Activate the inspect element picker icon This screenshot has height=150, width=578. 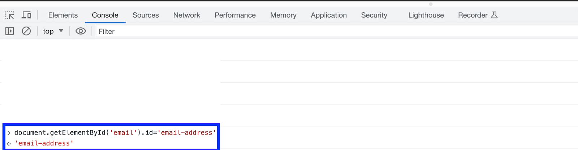tap(10, 15)
